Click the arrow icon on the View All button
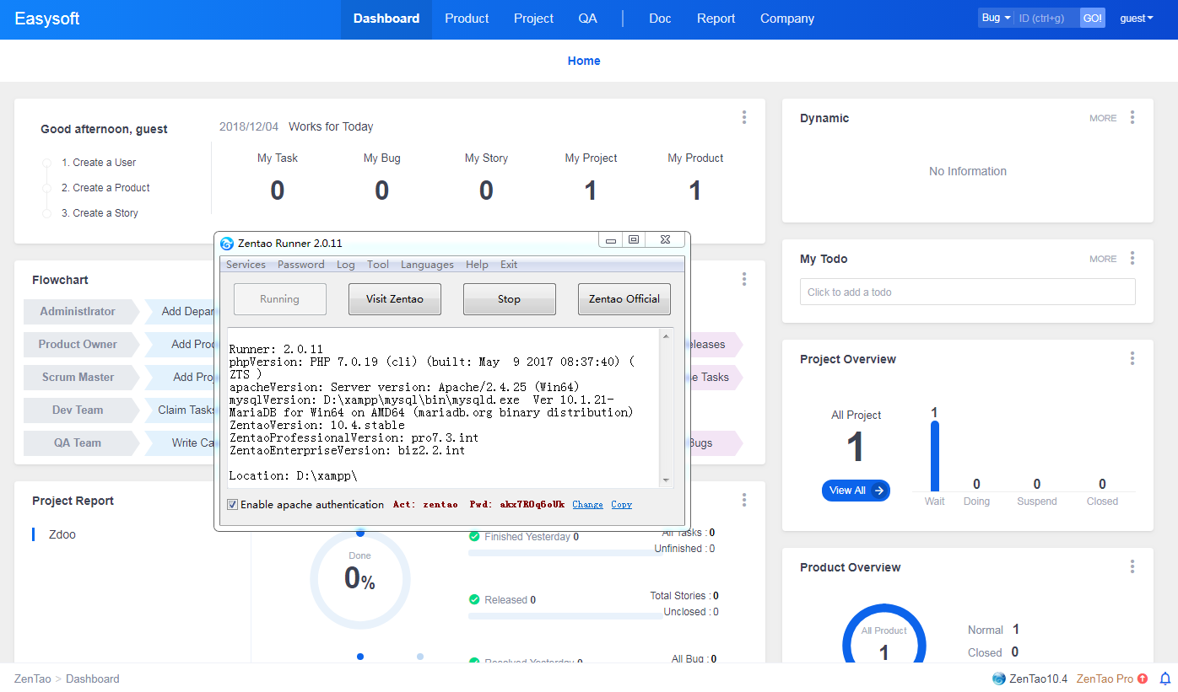1178x692 pixels. 879,491
